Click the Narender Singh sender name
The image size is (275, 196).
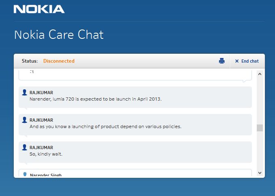[45, 175]
